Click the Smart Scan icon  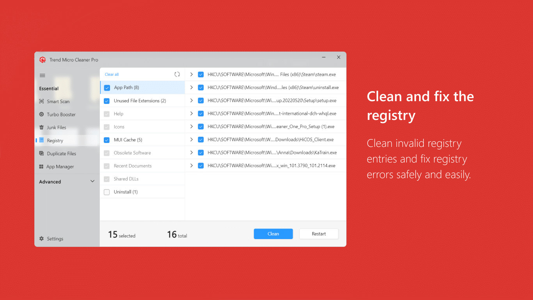pos(41,102)
